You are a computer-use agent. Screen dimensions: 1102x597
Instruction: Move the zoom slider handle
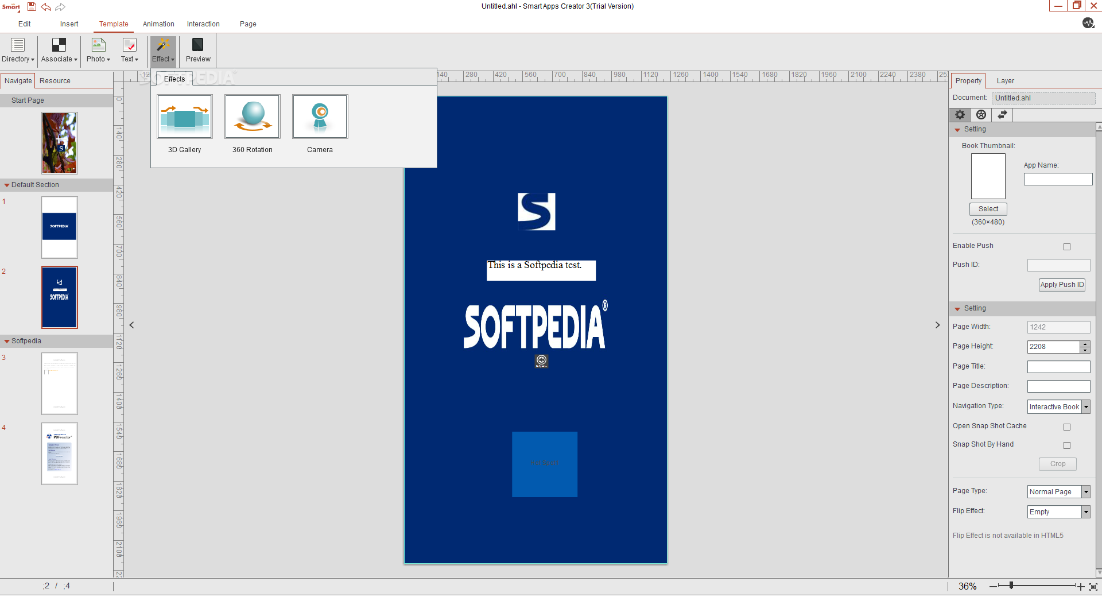(x=1011, y=586)
